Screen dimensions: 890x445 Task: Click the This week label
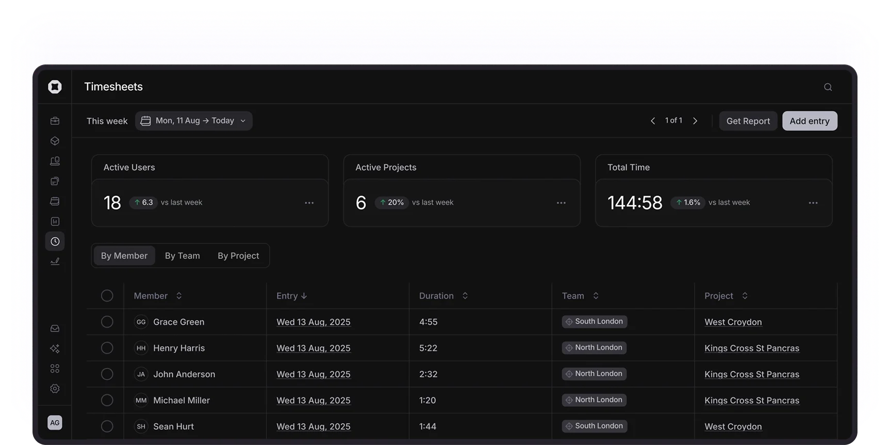click(x=107, y=121)
